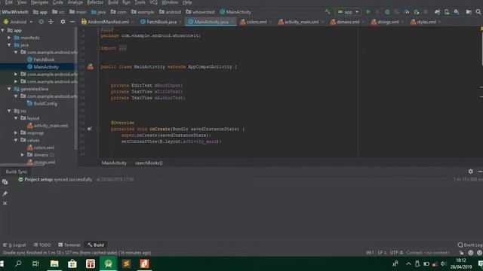Collapse the res folder node
The height and width of the screenshot is (271, 483).
(9, 111)
